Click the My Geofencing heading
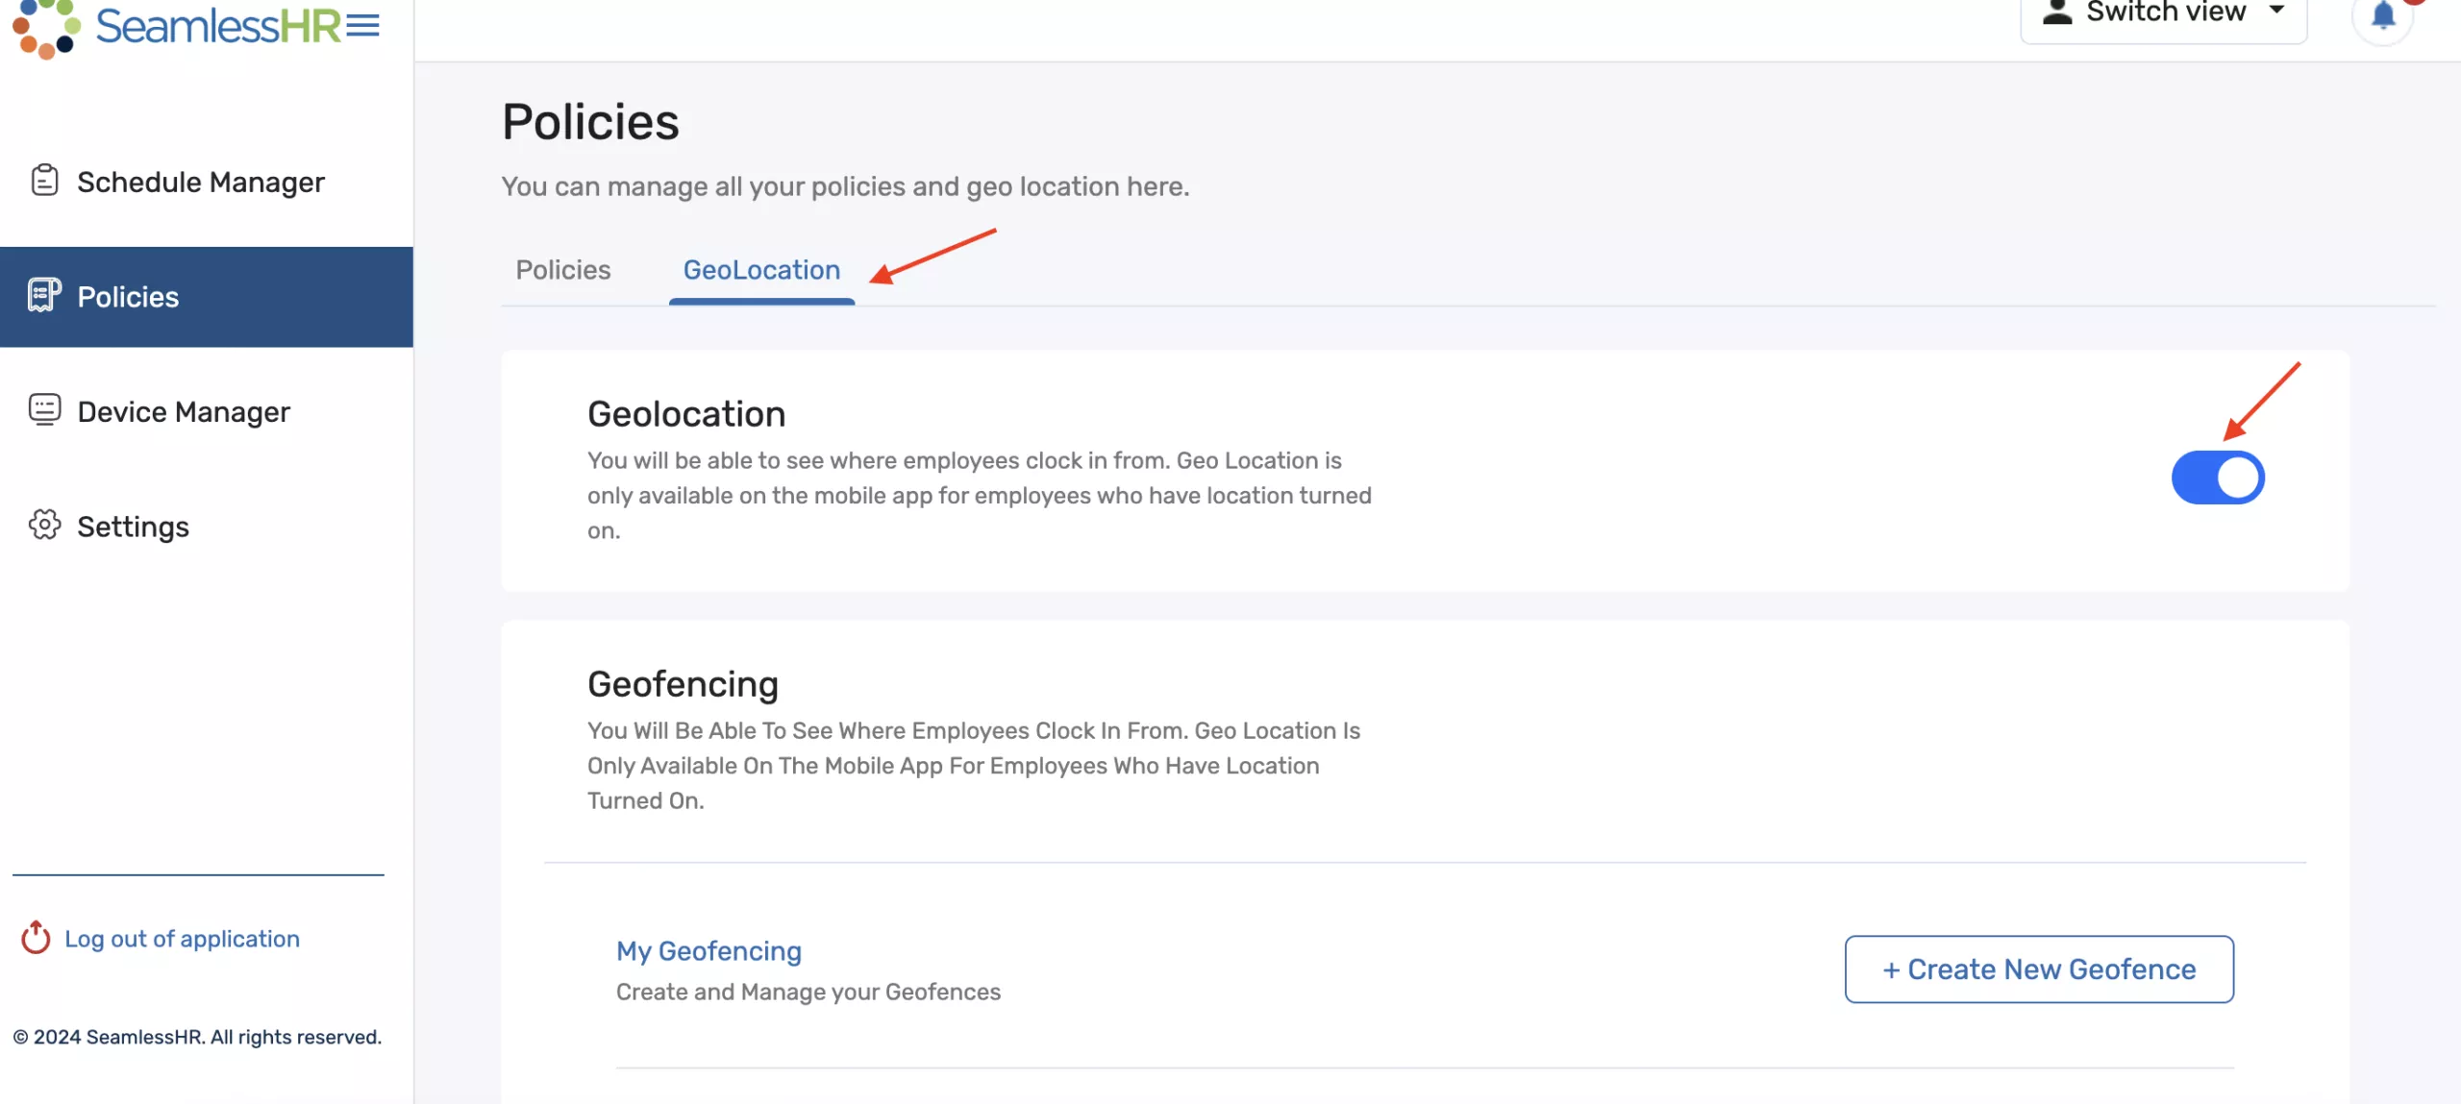2461x1104 pixels. pyautogui.click(x=708, y=950)
